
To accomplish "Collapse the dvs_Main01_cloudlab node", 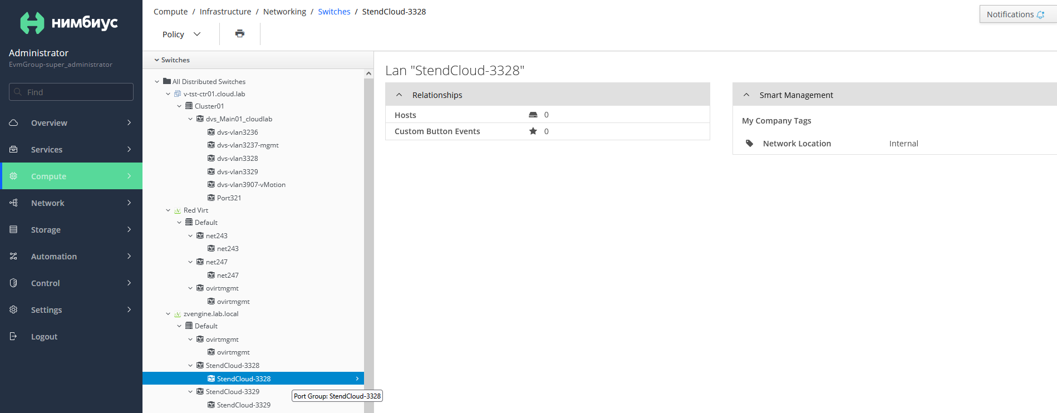I will (x=190, y=119).
